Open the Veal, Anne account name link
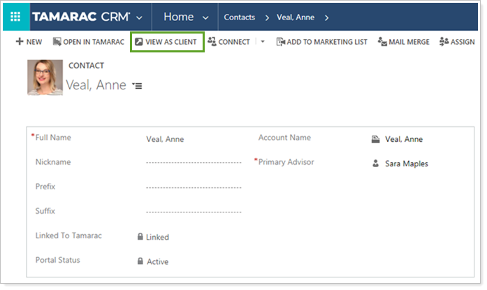487x290 pixels. pyautogui.click(x=403, y=139)
